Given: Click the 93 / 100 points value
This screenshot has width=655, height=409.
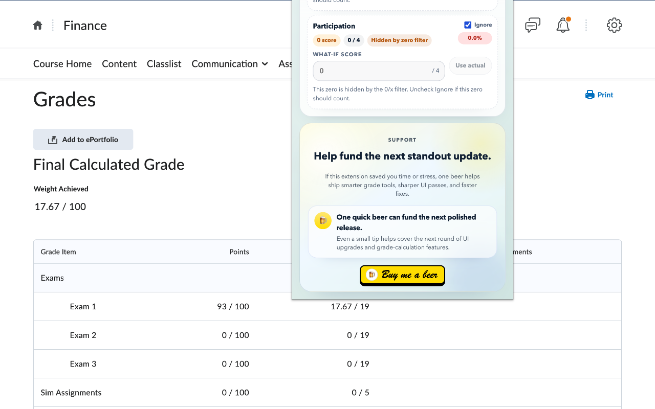Looking at the screenshot, I should 233,307.
